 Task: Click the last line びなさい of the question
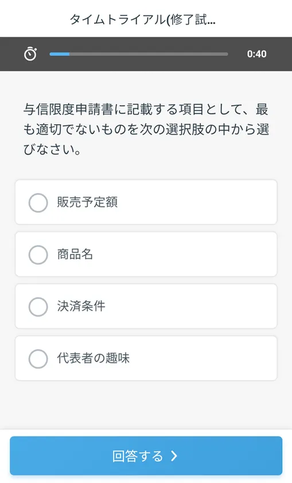pos(52,149)
